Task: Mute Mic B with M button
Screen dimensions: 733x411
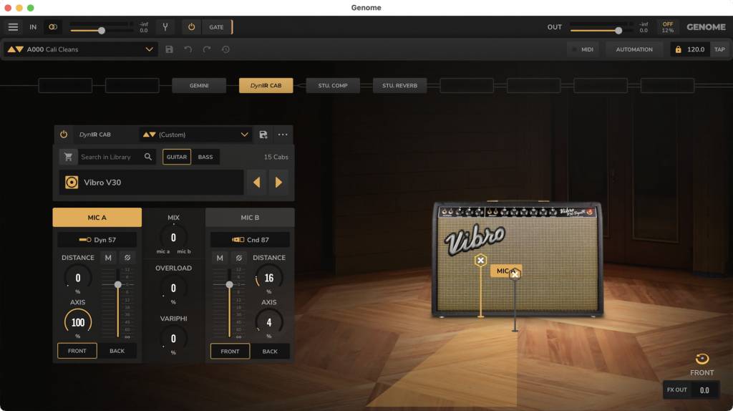Action: point(220,258)
